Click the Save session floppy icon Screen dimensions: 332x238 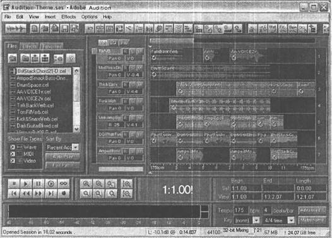pyautogui.click(x=64, y=28)
